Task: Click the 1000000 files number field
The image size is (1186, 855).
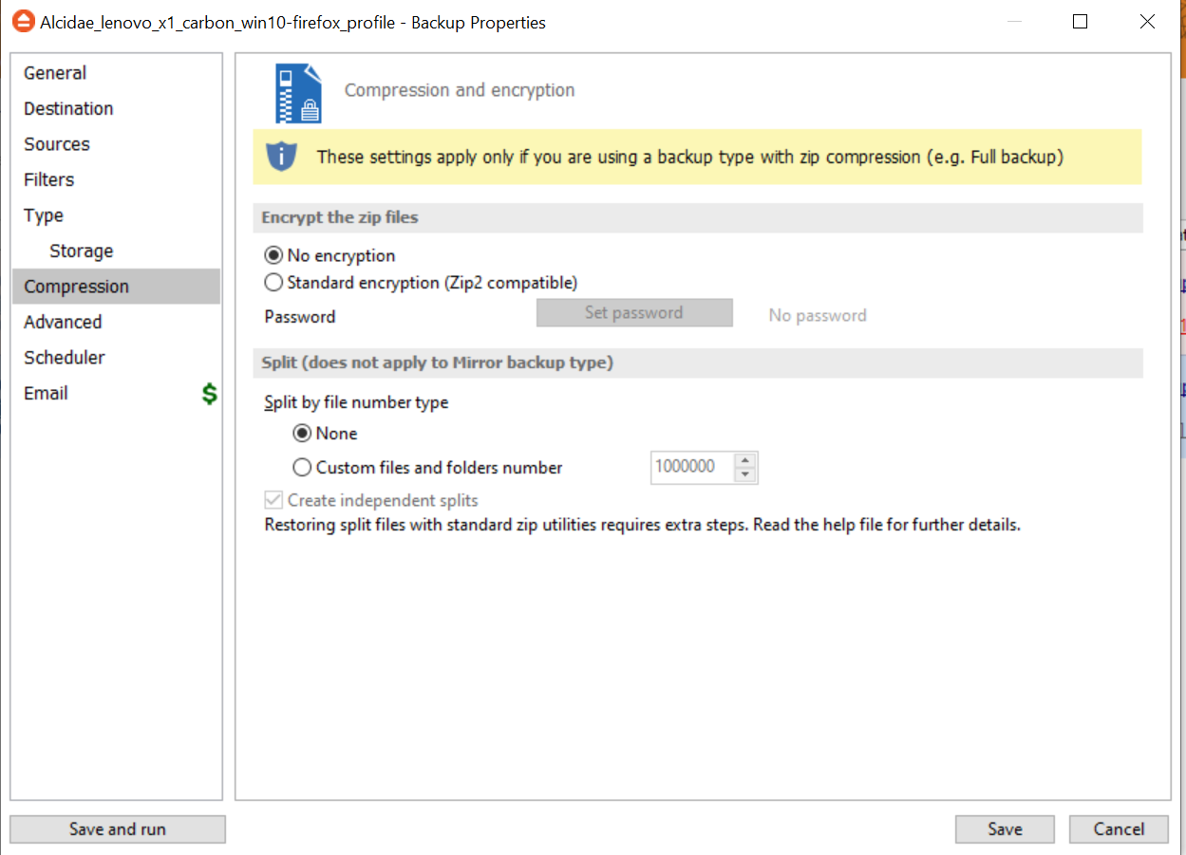Action: (x=690, y=468)
